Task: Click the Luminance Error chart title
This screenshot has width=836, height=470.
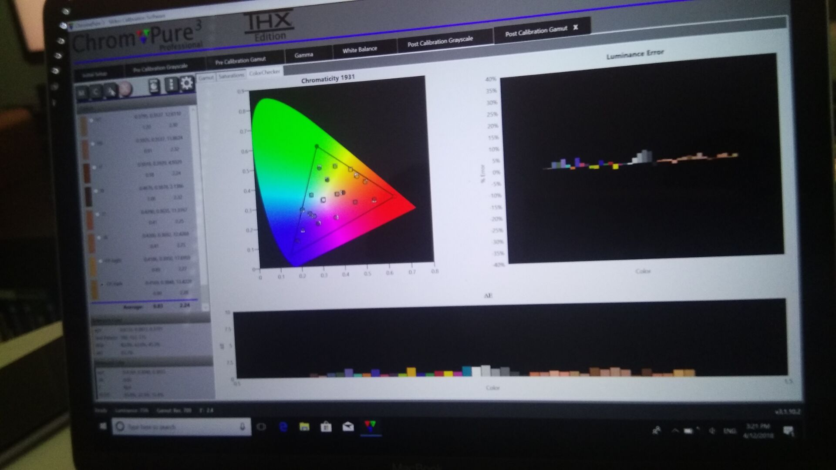Action: tap(635, 54)
